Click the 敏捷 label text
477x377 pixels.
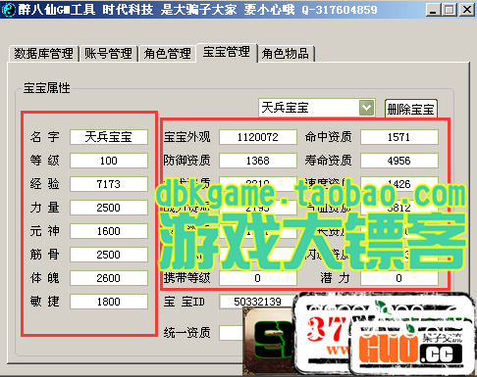(45, 302)
